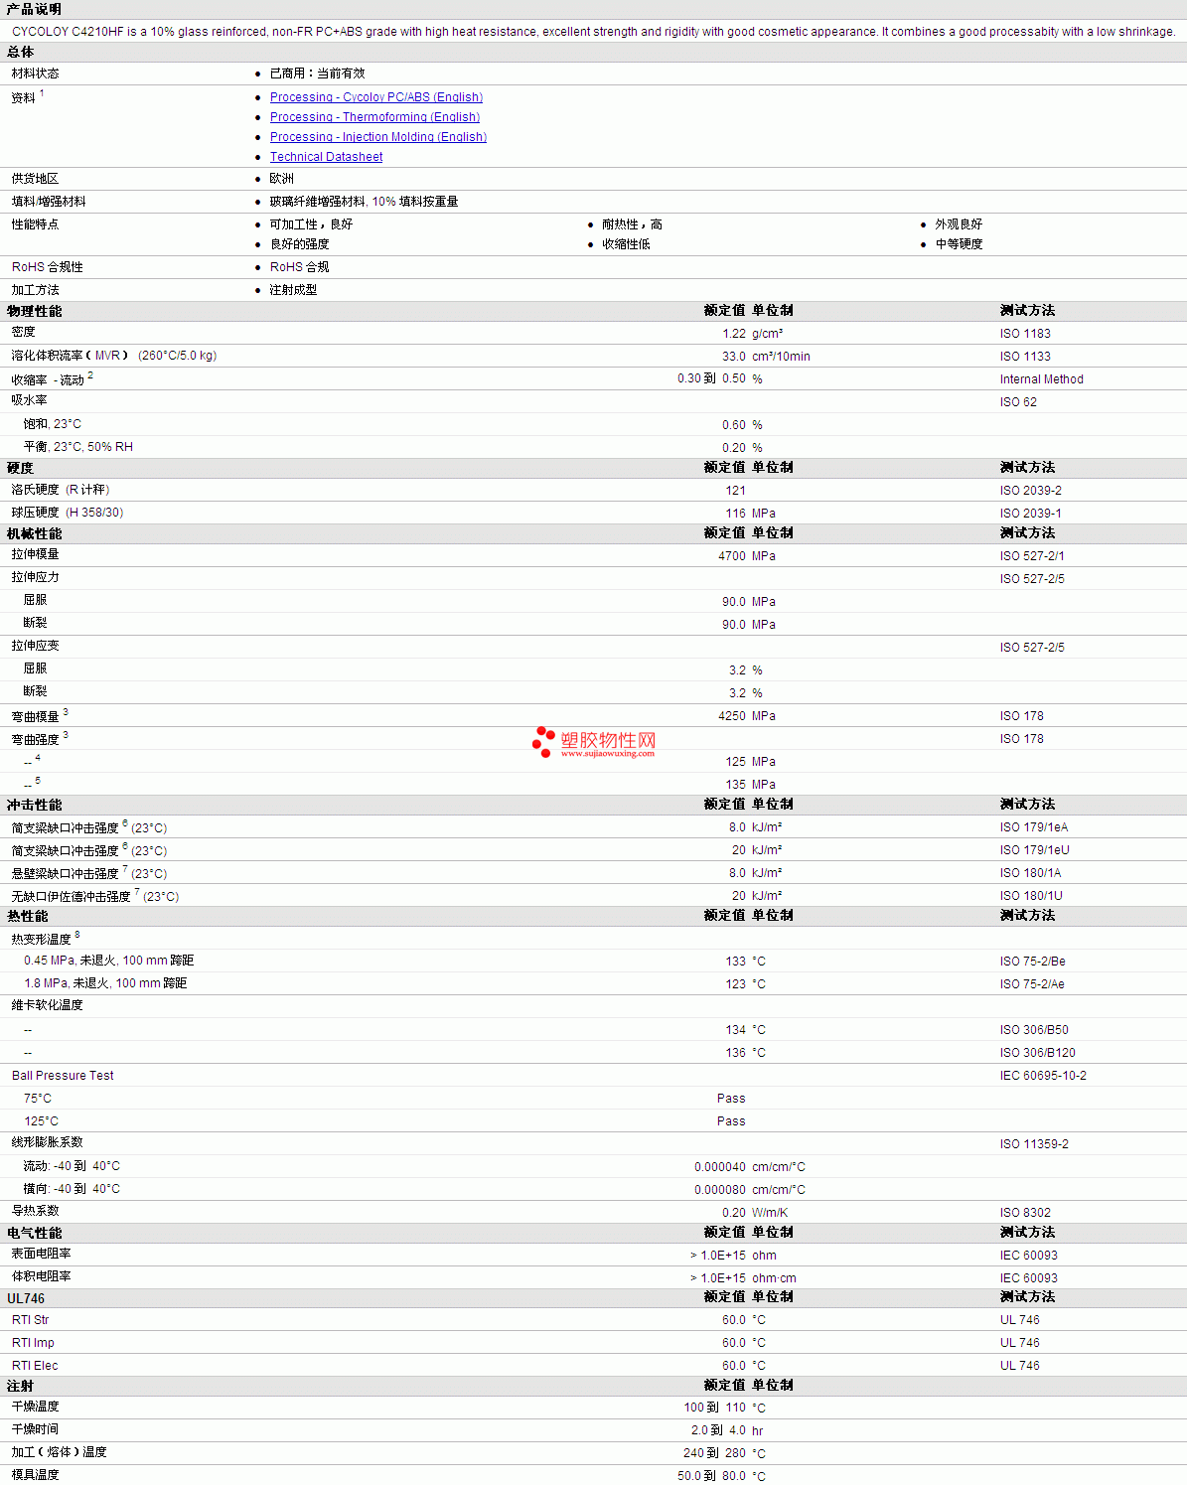Viewport: 1187px width, 1485px height.
Task: Click IEC 60695-10-2 test method
Action: point(1043,1076)
